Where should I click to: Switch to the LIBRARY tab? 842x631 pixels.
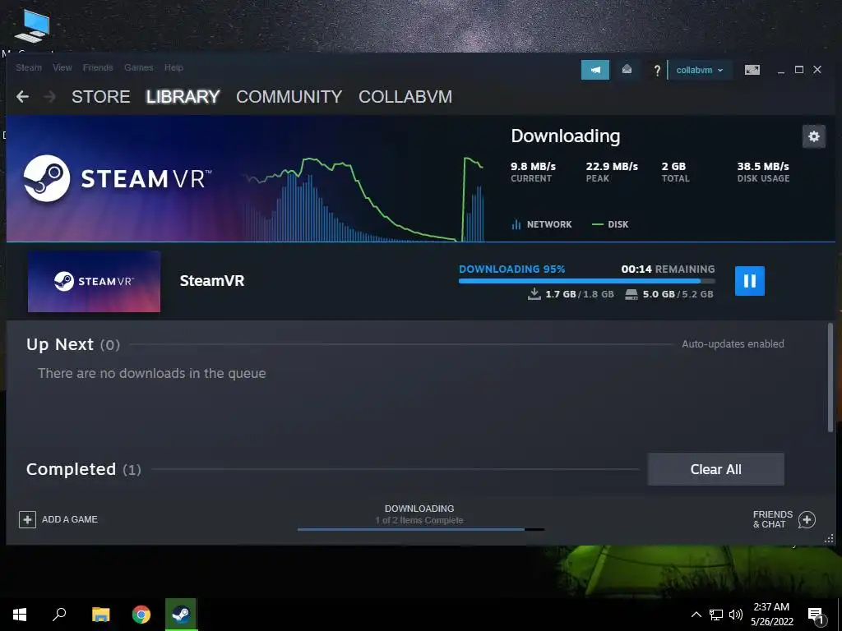(x=183, y=97)
